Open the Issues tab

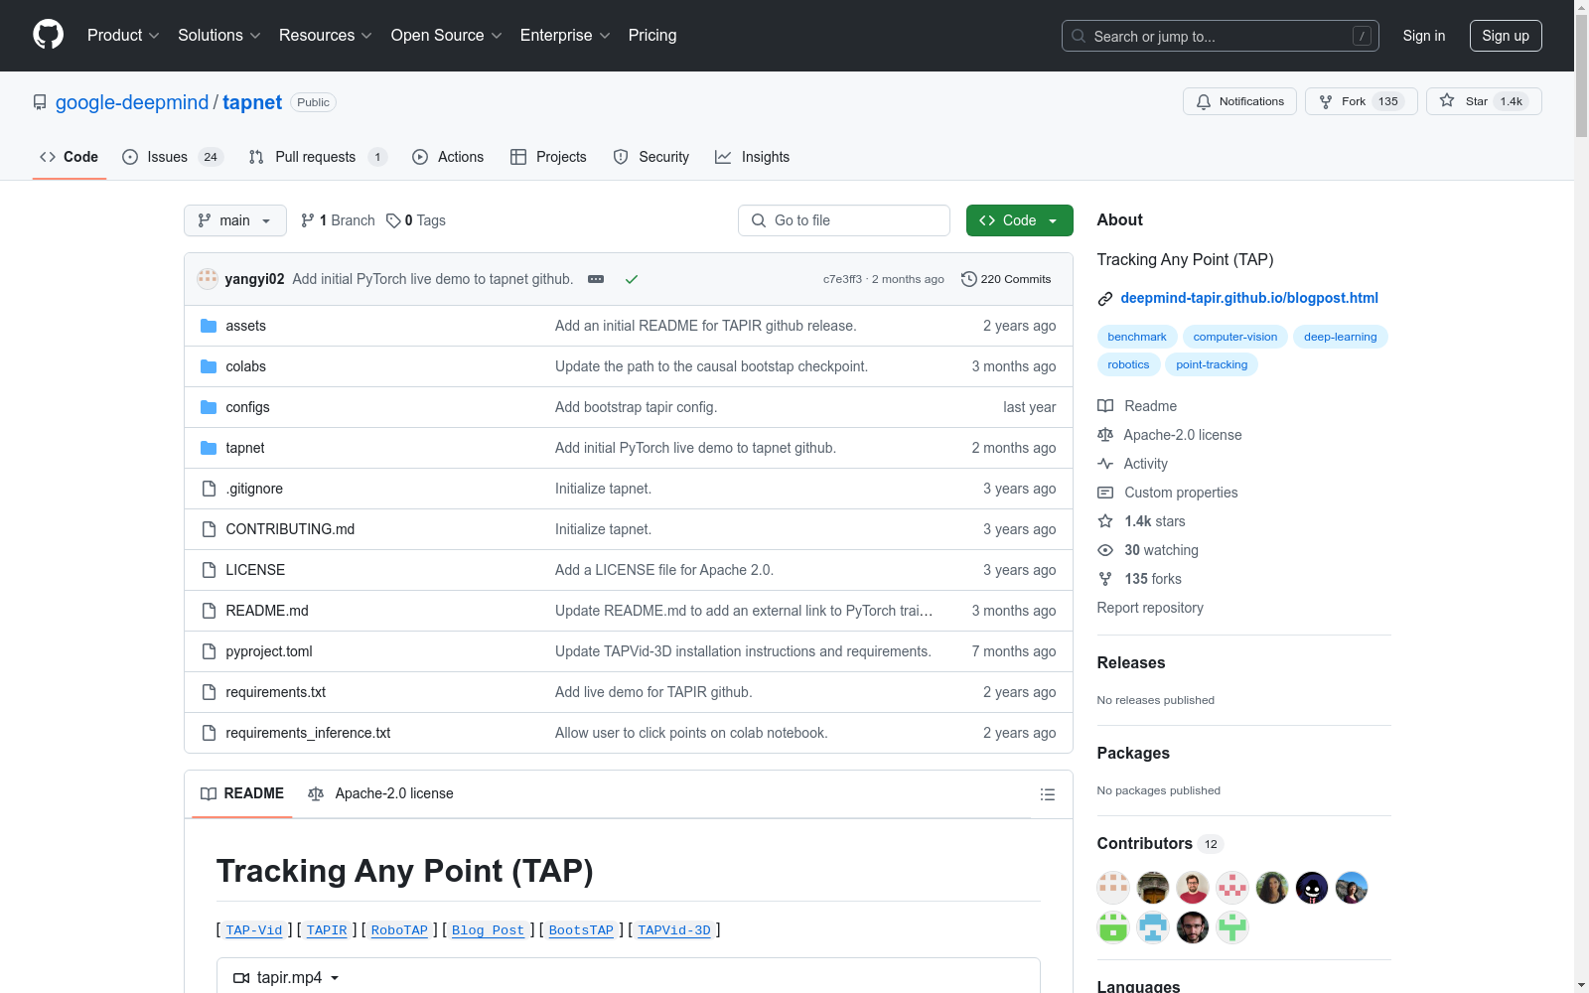coord(173,157)
